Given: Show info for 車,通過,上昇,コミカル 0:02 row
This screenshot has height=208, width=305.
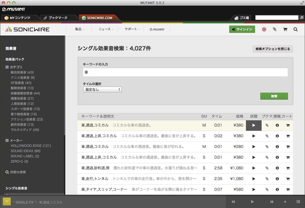Looking at the screenshot, I should [277, 136].
